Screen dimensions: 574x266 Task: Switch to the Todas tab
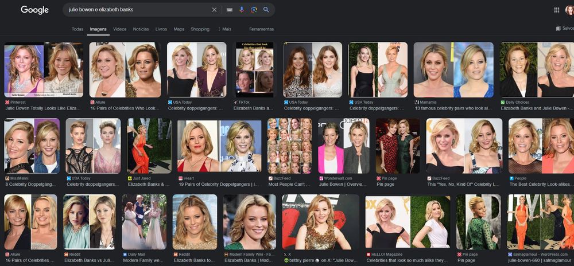[77, 29]
